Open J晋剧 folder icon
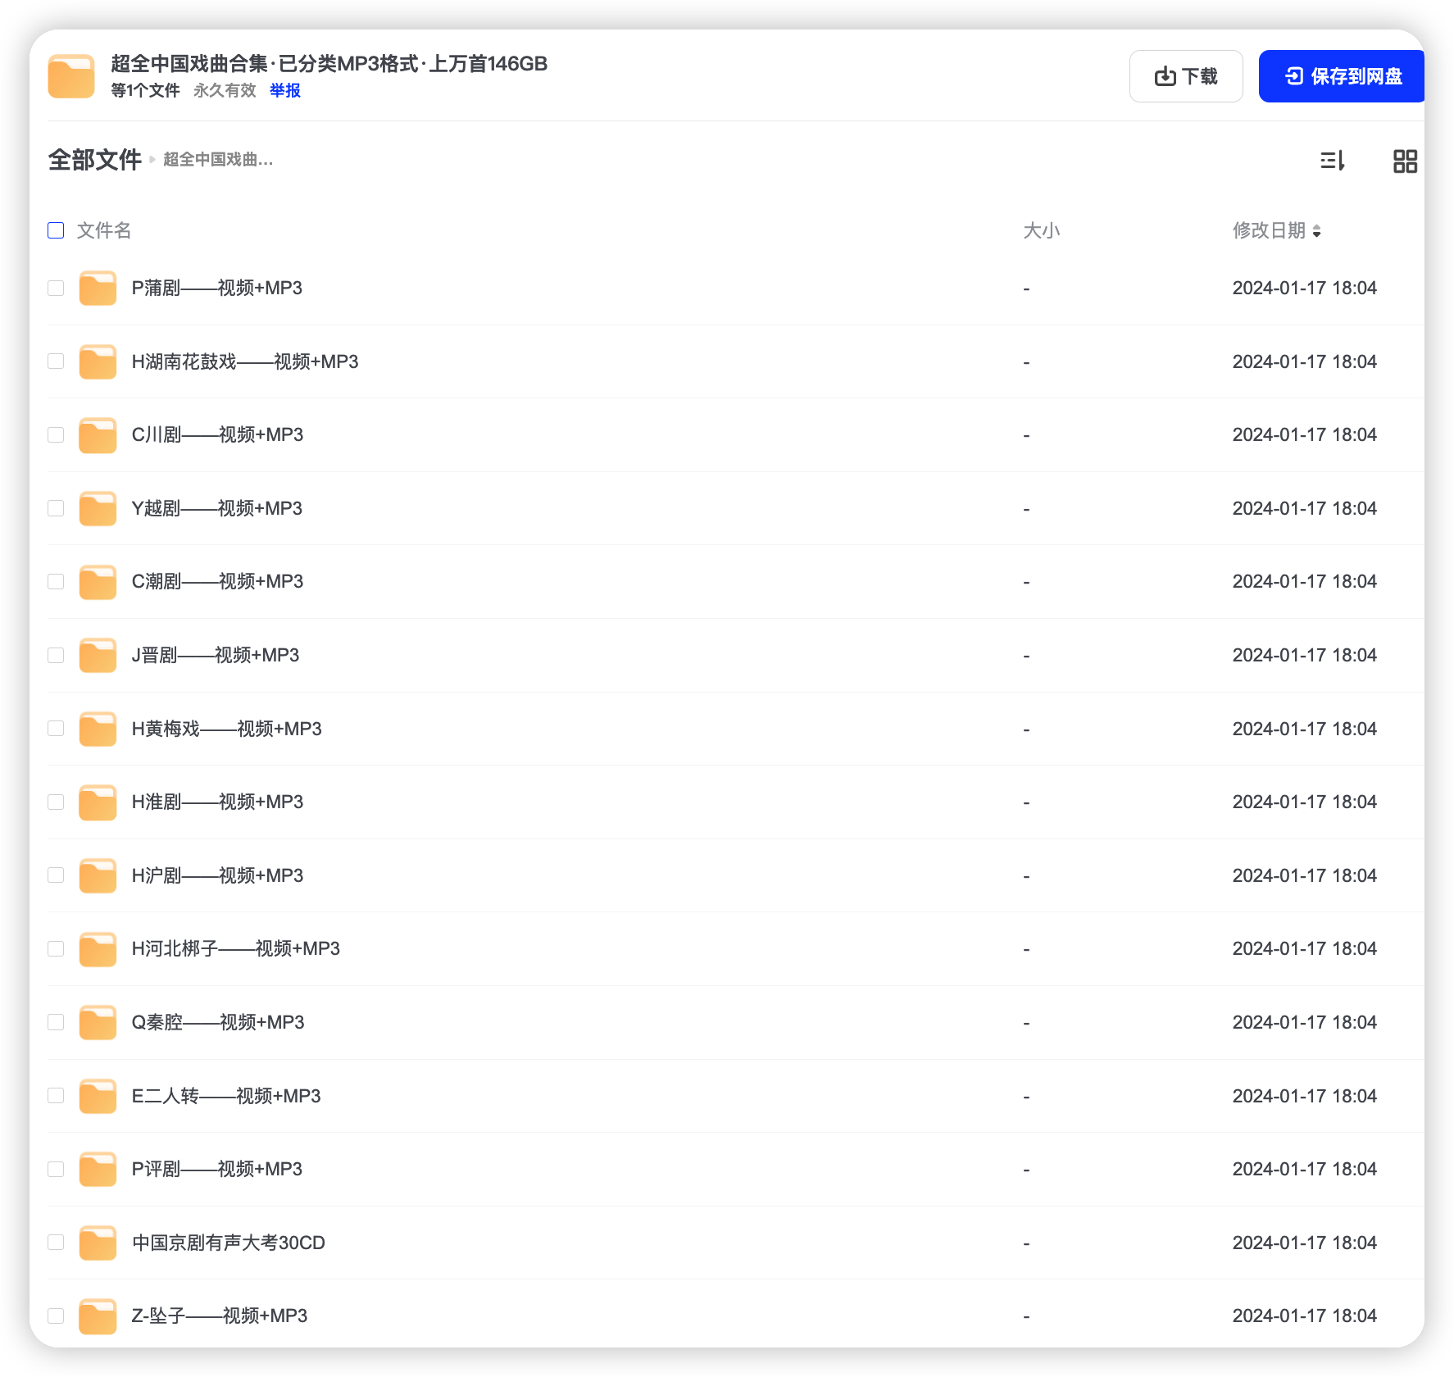Viewport: 1454px width, 1377px height. [x=98, y=656]
